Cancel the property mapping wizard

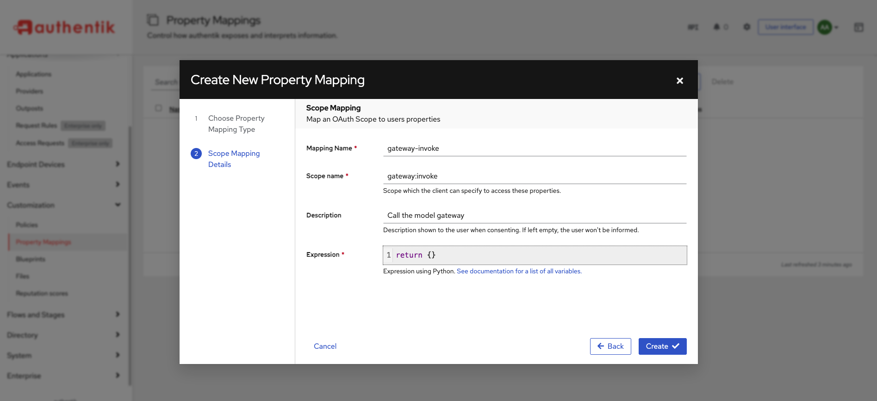click(325, 346)
